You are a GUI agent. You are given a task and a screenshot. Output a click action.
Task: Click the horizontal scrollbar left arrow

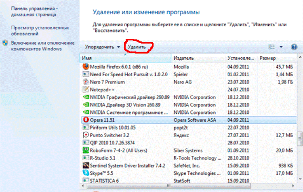point(83,186)
